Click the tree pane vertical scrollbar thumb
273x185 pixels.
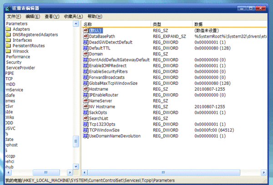(76, 141)
